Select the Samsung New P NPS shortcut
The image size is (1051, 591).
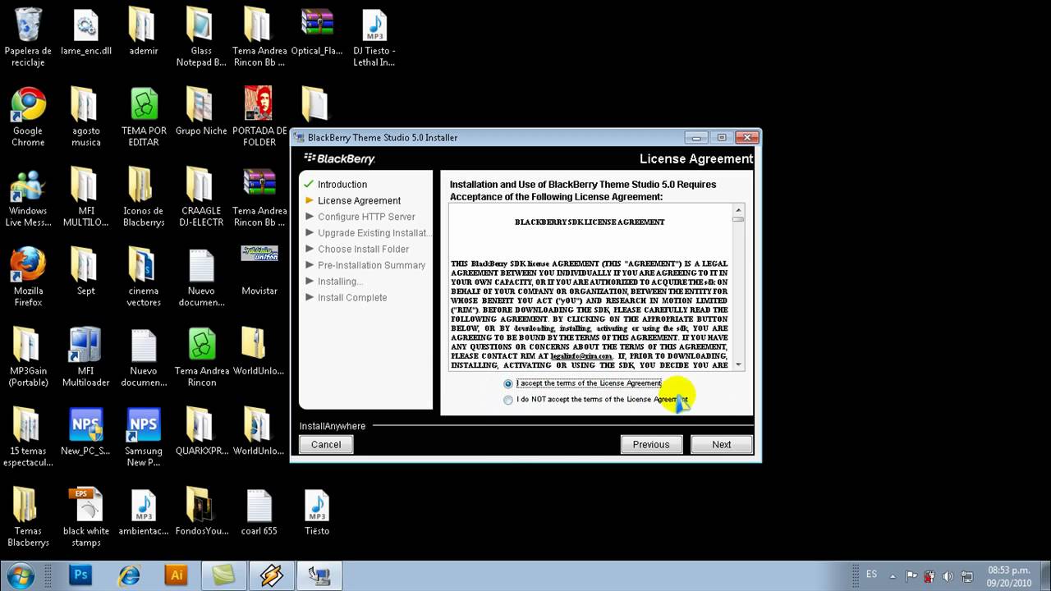pos(144,438)
